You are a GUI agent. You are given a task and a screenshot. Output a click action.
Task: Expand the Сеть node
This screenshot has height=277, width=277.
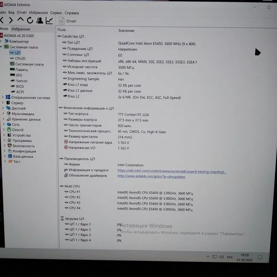click(x=4, y=124)
